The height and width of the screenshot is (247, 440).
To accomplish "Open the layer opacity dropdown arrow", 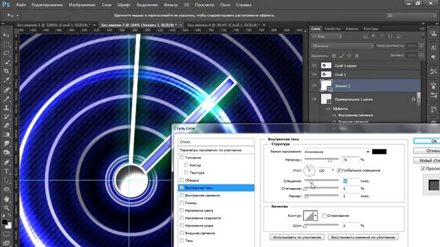I will tap(421, 46).
